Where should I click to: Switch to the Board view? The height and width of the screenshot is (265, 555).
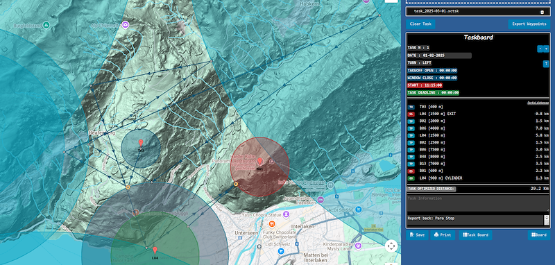pos(539,235)
